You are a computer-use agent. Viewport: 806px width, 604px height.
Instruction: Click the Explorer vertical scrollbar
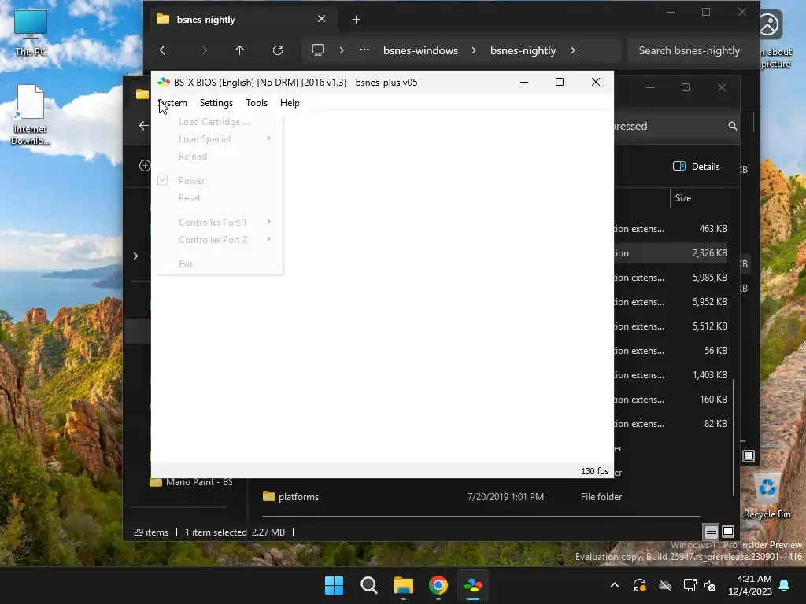734,437
